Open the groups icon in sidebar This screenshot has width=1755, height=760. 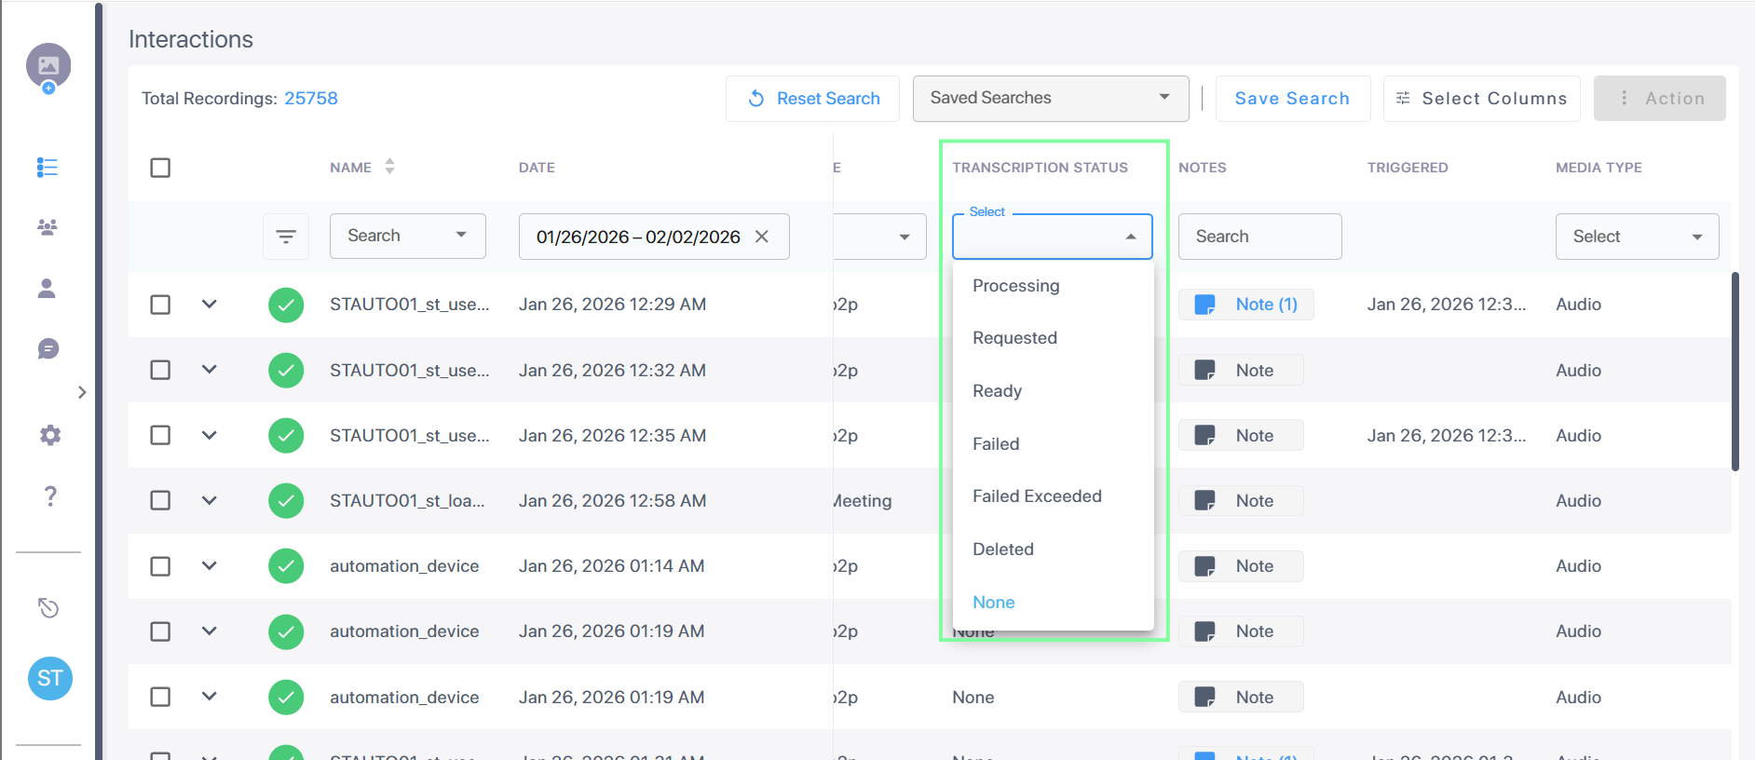pyautogui.click(x=48, y=227)
